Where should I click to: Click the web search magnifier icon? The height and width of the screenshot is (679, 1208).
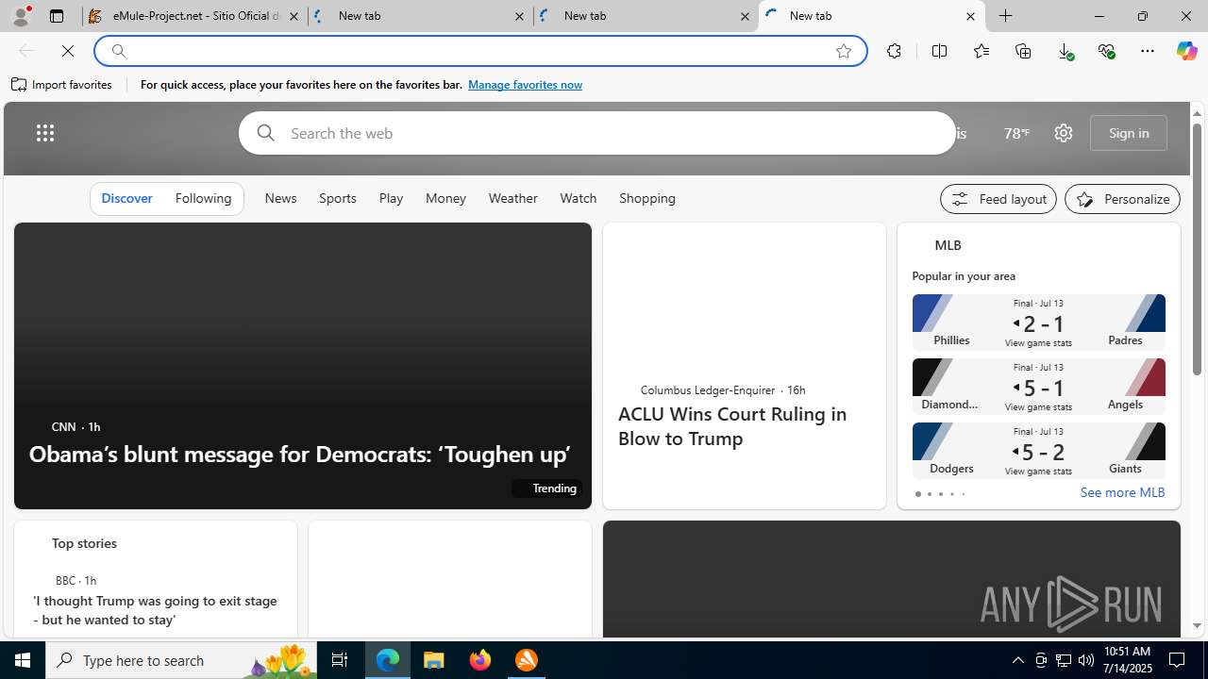click(266, 133)
